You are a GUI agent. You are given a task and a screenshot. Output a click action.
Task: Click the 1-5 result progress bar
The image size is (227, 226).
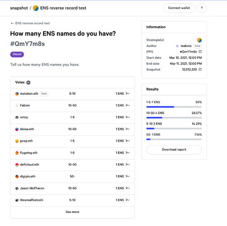(x=174, y=107)
